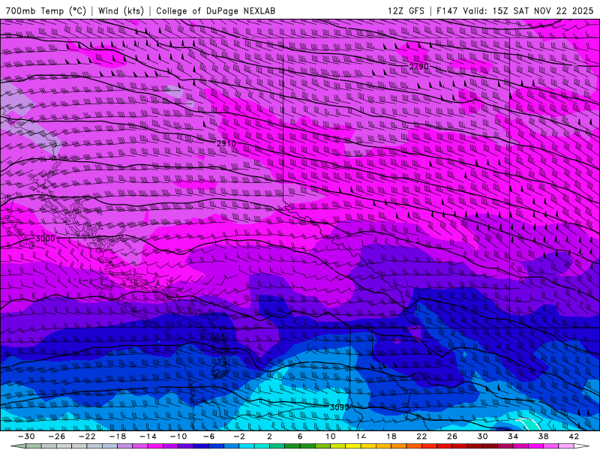The height and width of the screenshot is (450, 600).
Task: Click the -2 colorbar tick label
Action: click(x=239, y=436)
